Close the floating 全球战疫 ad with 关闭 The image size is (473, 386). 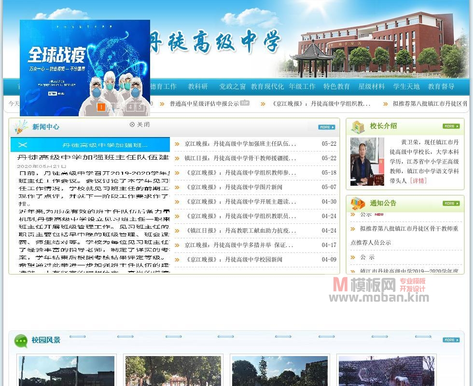click(x=139, y=124)
